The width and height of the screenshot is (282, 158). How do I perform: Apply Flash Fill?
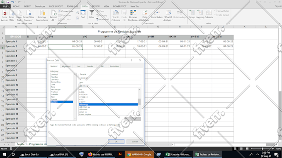coord(124,16)
